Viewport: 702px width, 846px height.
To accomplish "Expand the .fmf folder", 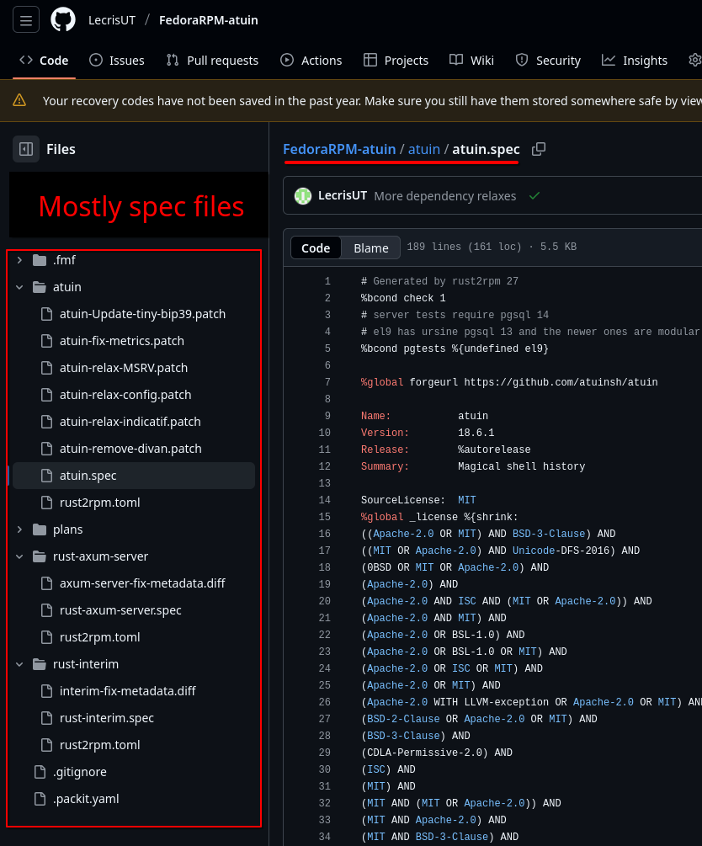I will coord(19,260).
